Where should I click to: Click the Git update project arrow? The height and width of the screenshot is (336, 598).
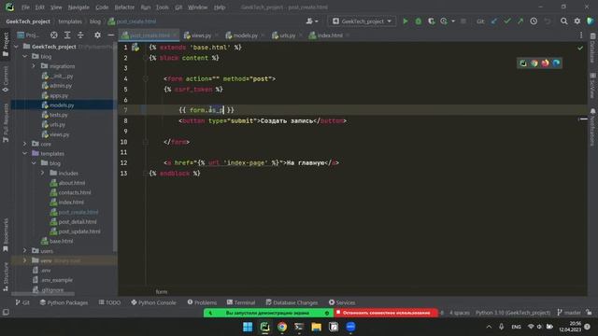pos(494,21)
